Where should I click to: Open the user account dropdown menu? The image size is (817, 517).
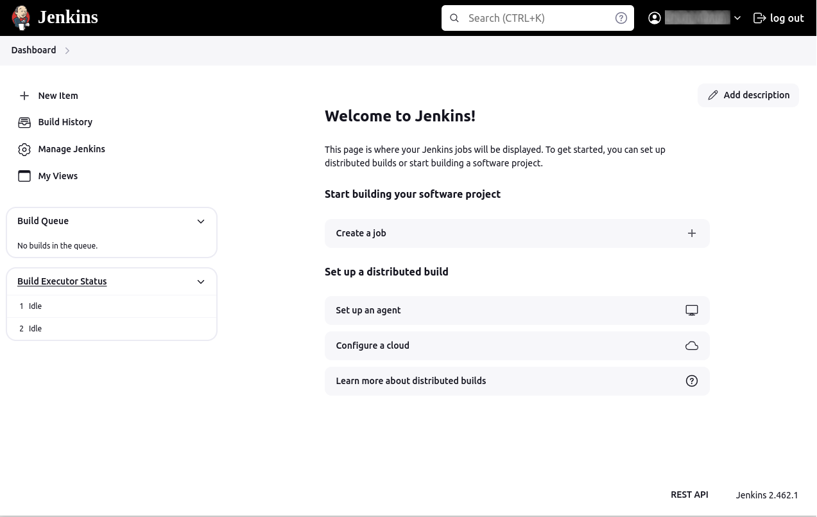(737, 18)
